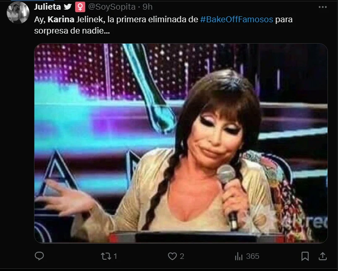338x271 pixels.
Task: Click the like count 2
Action: pyautogui.click(x=182, y=256)
